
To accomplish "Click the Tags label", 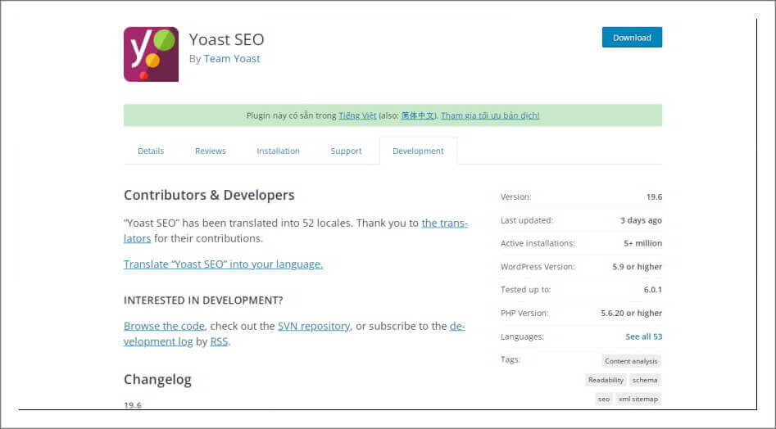I will 511,359.
